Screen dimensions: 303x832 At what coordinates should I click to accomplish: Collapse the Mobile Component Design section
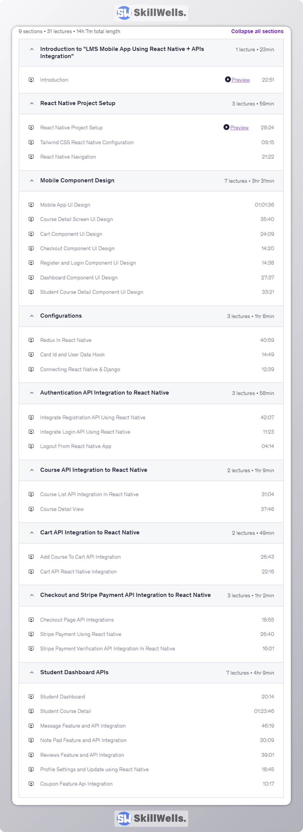click(x=31, y=181)
